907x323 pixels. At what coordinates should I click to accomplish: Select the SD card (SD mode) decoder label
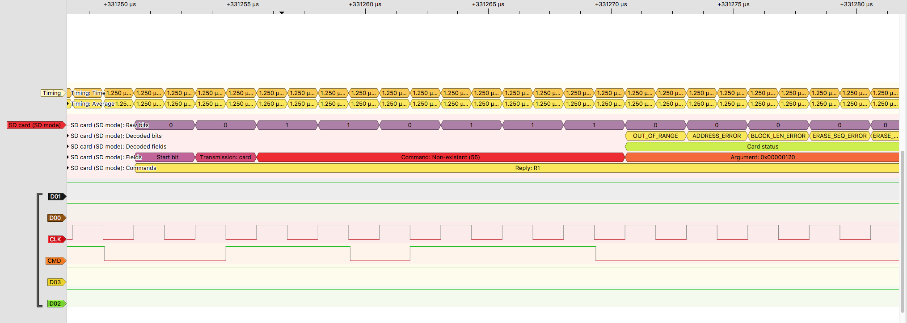pyautogui.click(x=36, y=125)
